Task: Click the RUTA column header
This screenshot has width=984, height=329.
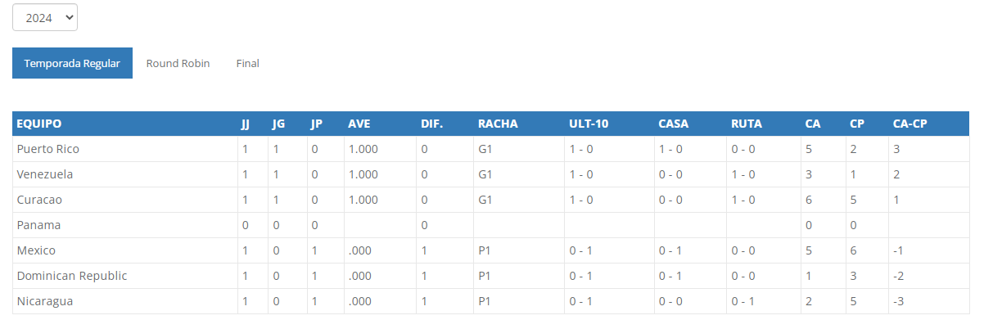Action: pos(746,124)
